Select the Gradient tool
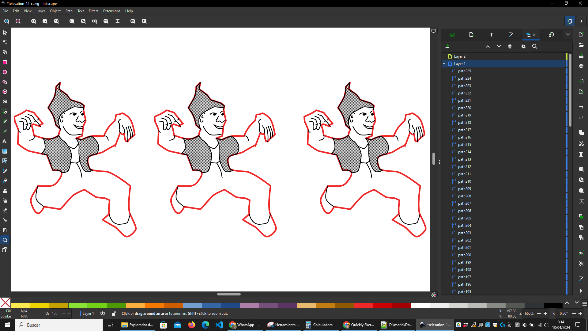588x331 pixels. [5, 151]
